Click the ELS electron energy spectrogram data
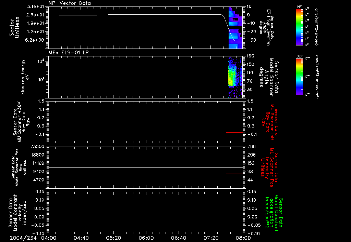Image resolution: width=351 pixels, height=242 pixels. (x=235, y=77)
